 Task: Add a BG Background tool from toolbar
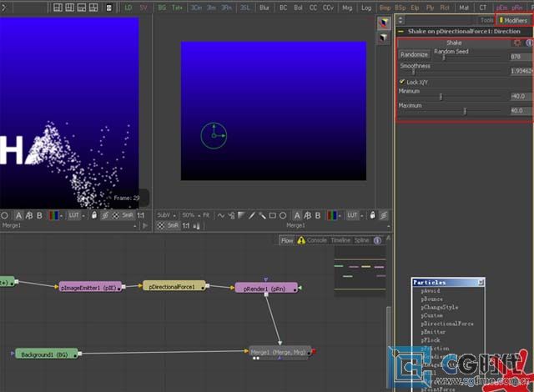[x=162, y=8]
